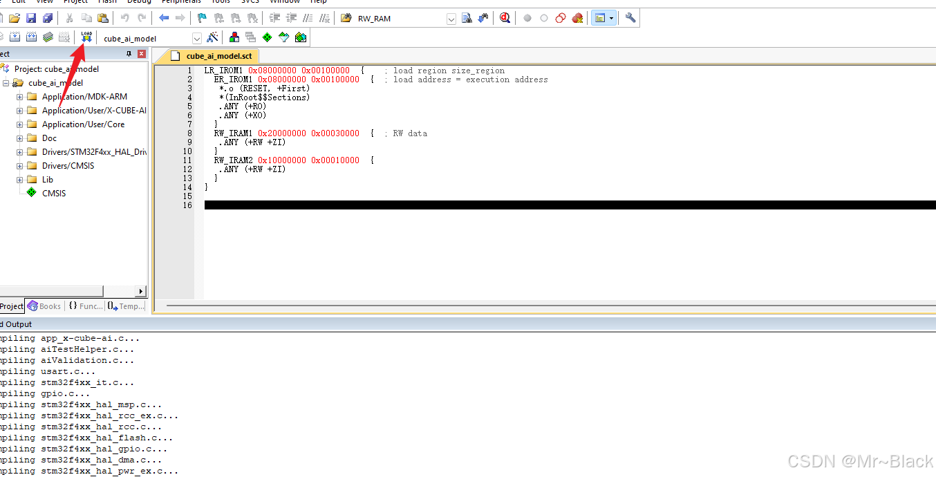Switch to the Func... panel tab
The image size is (936, 477).
click(x=86, y=306)
